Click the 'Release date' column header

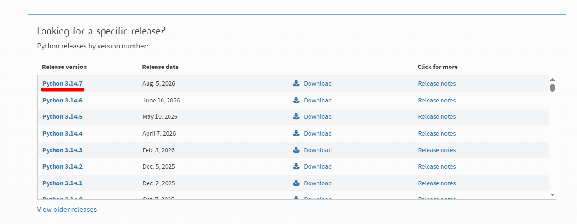[x=160, y=67]
